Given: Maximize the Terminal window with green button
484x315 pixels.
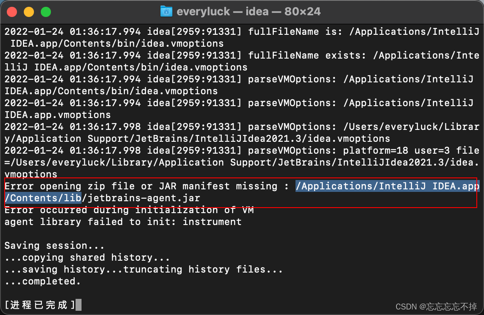Looking at the screenshot, I should click(46, 12).
